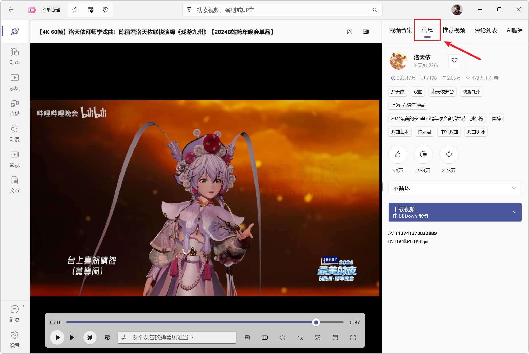529x354 pixels.
Task: Switch to AI服务 tab
Action: click(515, 30)
